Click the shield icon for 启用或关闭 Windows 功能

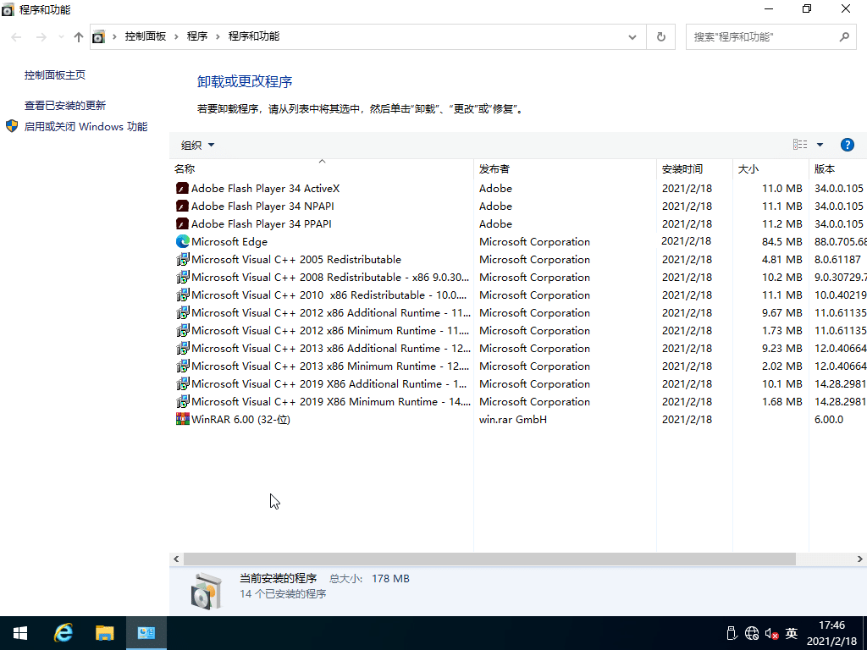[11, 125]
